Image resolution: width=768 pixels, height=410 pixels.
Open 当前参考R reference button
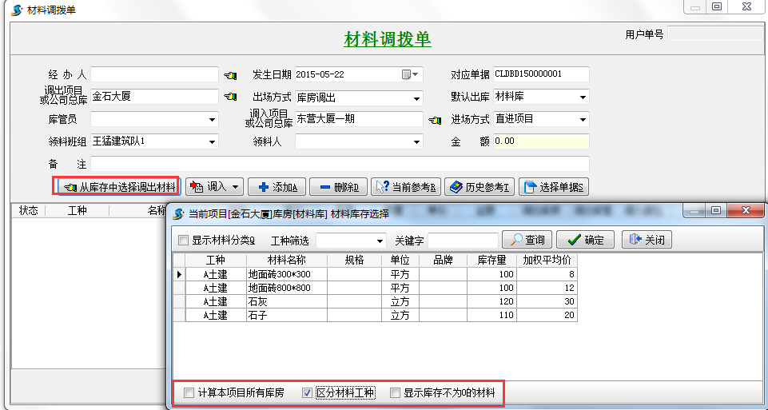pyautogui.click(x=406, y=187)
